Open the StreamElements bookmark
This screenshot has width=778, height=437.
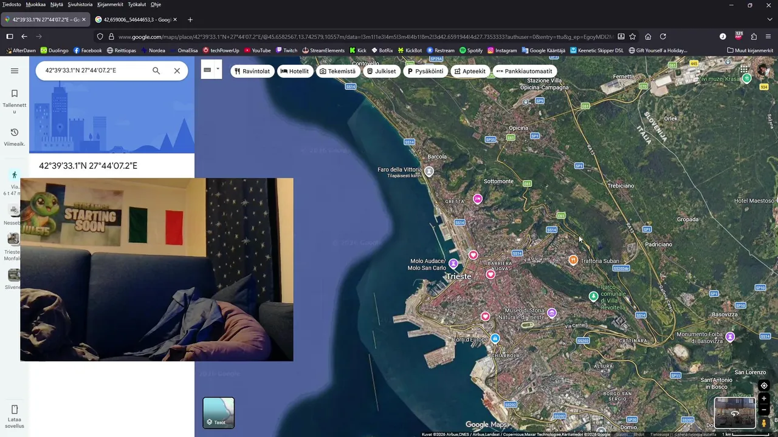[x=323, y=50]
